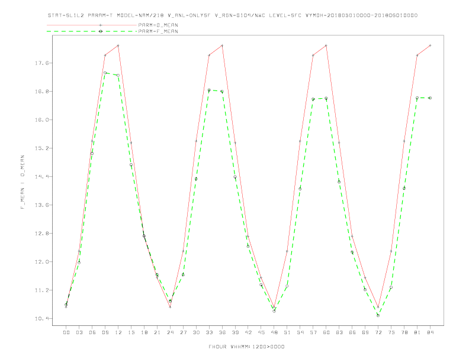
Task: Click the 81 forecast hour tick label
Action: [x=417, y=332]
